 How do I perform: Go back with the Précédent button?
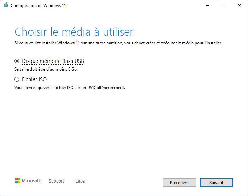coord(179,183)
